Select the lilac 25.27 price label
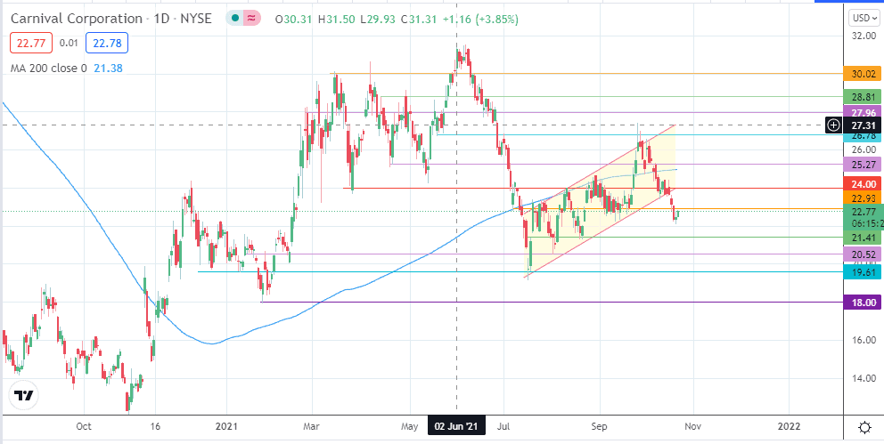The width and height of the screenshot is (884, 444). point(862,165)
